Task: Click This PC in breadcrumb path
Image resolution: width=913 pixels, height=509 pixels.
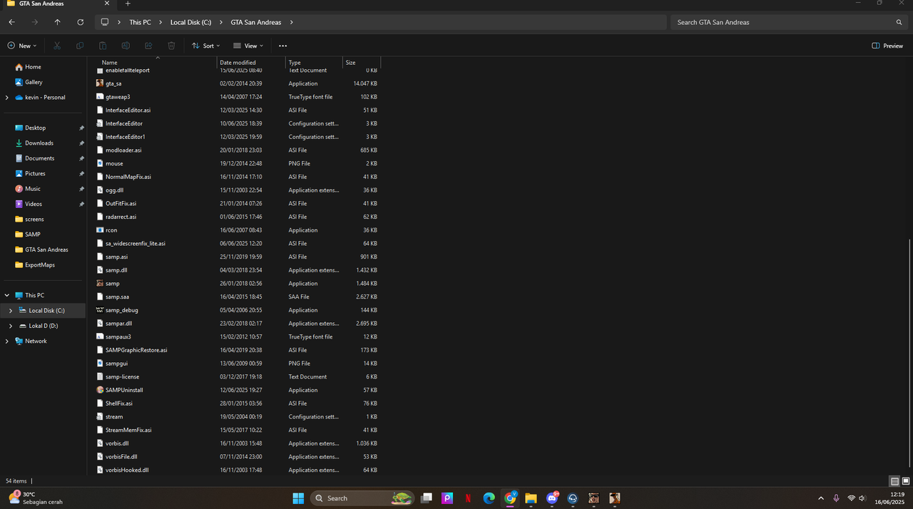Action: point(140,22)
